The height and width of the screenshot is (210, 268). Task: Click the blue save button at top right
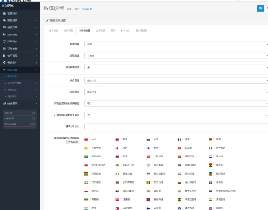(260, 8)
